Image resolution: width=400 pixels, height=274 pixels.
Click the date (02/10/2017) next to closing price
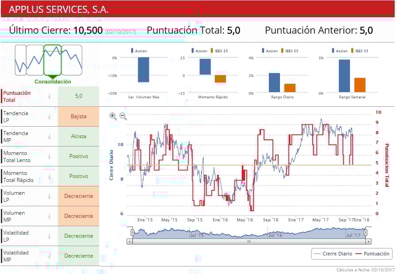(x=120, y=31)
